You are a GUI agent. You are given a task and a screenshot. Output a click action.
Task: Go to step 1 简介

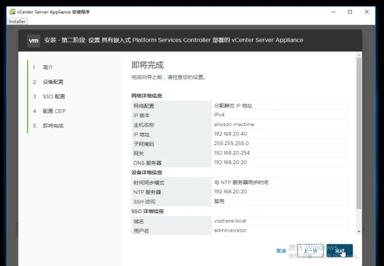click(48, 67)
